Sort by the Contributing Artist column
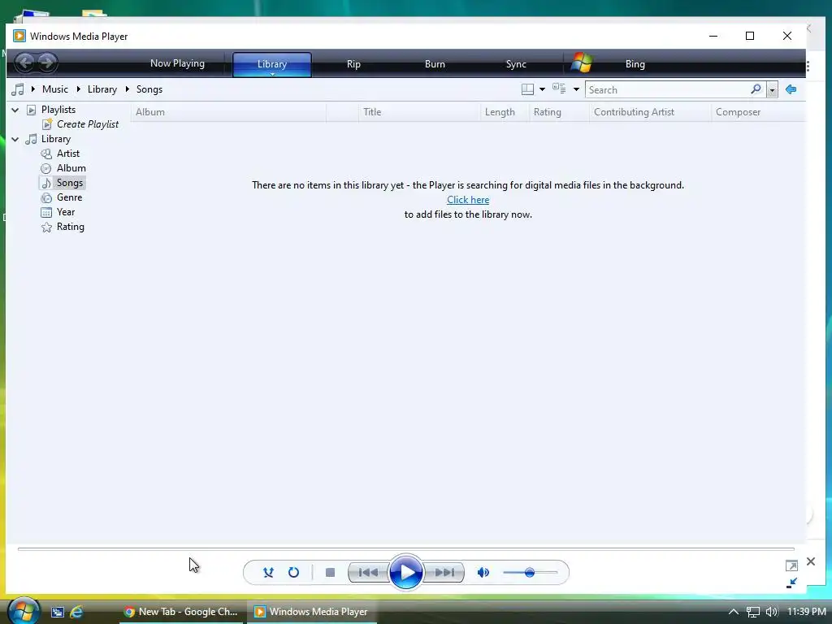Image resolution: width=832 pixels, height=624 pixels. [x=650, y=112]
